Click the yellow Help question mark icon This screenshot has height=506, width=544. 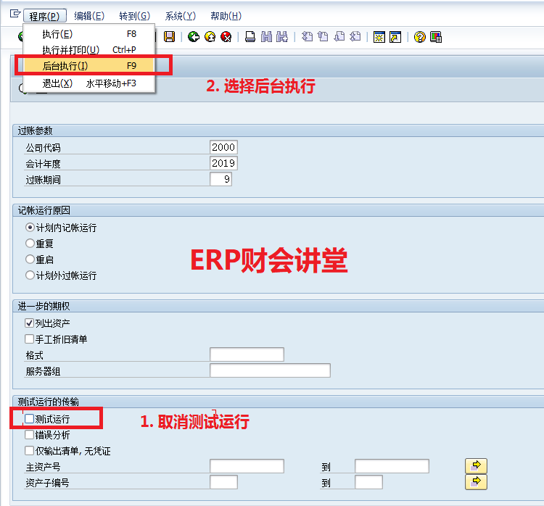pyautogui.click(x=419, y=37)
